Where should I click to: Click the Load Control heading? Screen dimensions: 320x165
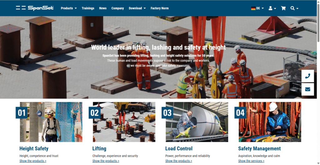pyautogui.click(x=179, y=149)
